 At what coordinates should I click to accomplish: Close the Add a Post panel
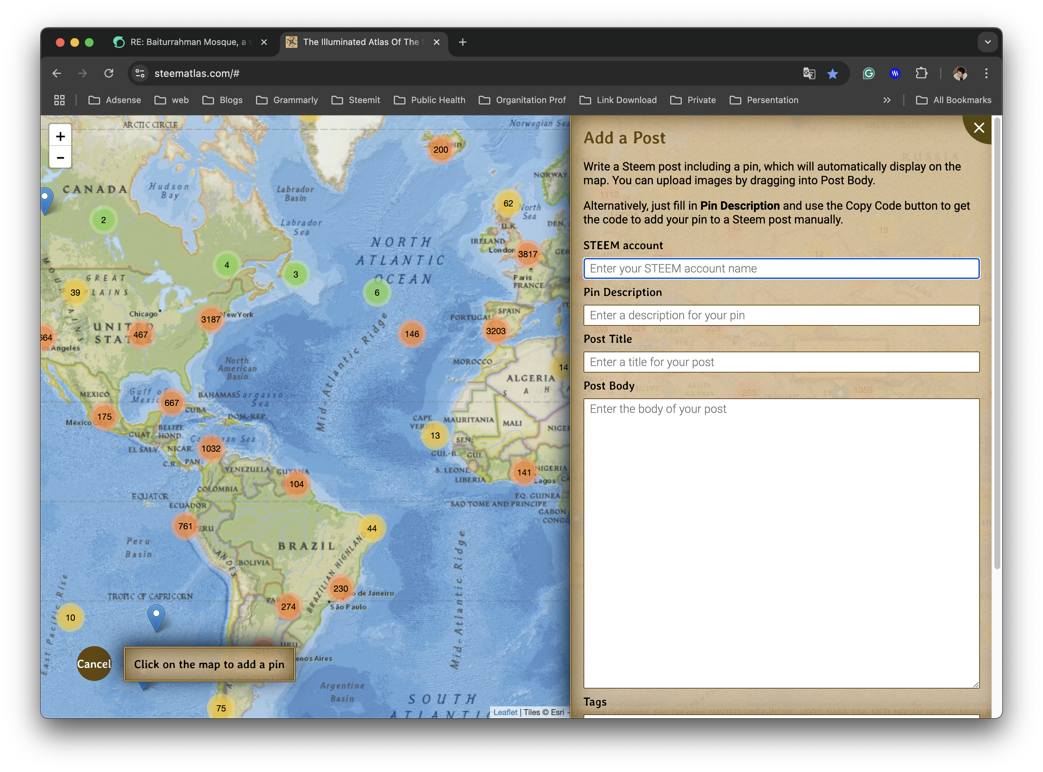coord(978,128)
